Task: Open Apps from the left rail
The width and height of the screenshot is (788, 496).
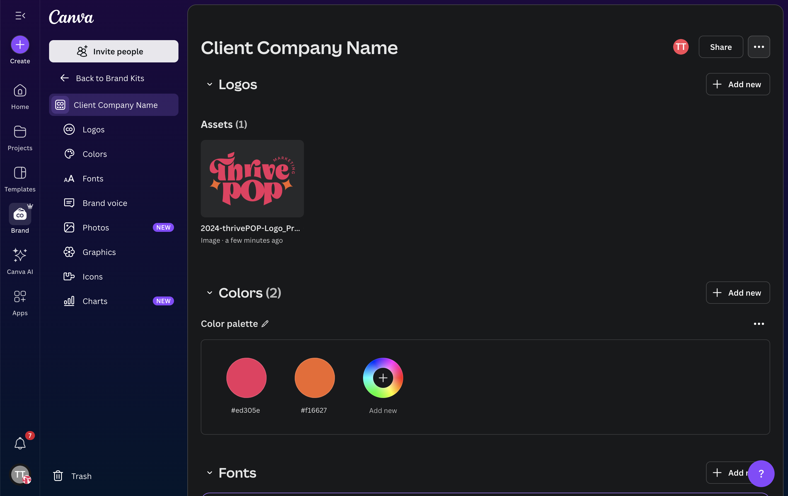Action: click(x=20, y=303)
